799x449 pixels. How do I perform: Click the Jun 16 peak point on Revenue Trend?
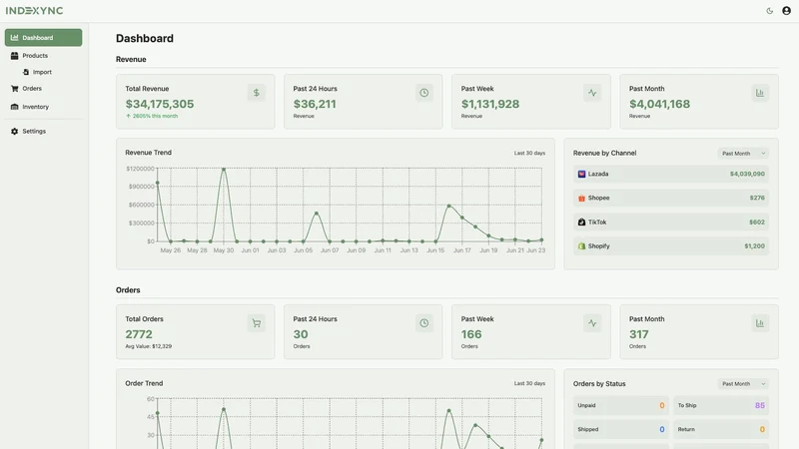pyautogui.click(x=448, y=206)
